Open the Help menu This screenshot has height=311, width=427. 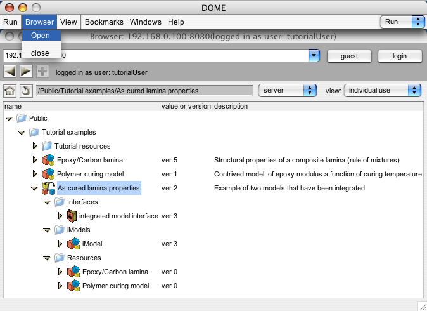tap(176, 22)
